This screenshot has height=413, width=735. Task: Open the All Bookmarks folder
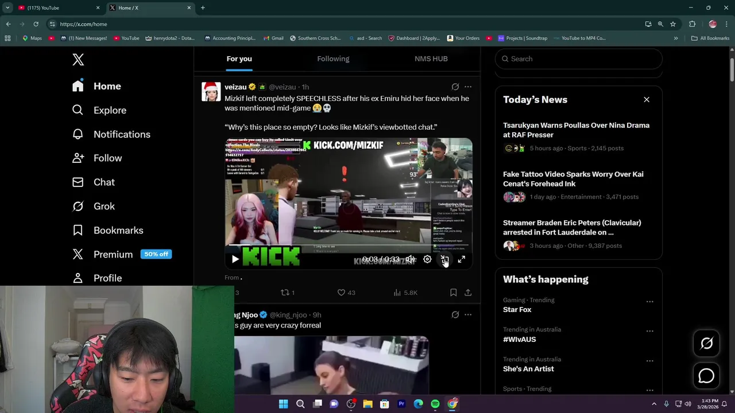(710, 38)
